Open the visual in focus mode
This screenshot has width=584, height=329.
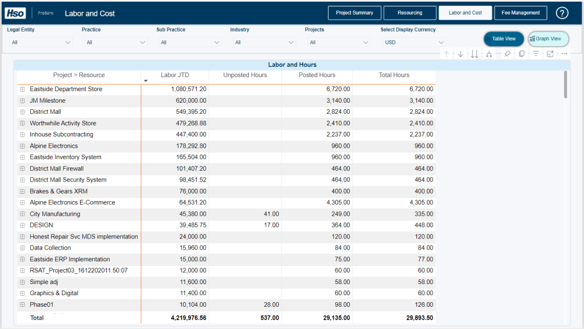tap(550, 54)
